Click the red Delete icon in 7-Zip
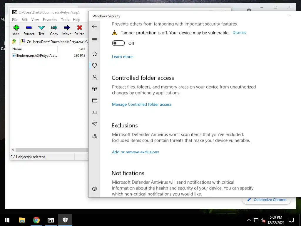 [79, 30]
